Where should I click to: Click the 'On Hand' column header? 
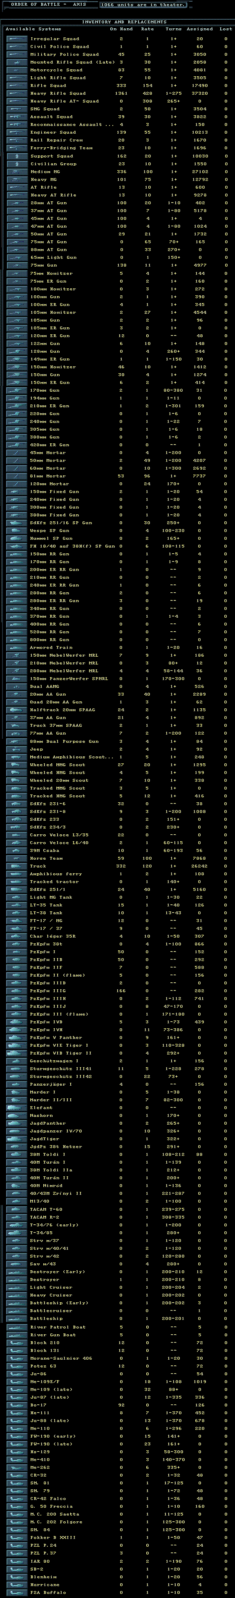pos(121,29)
